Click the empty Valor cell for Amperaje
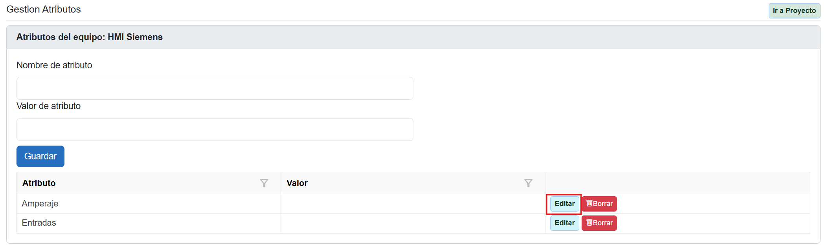828x250 pixels. point(413,204)
